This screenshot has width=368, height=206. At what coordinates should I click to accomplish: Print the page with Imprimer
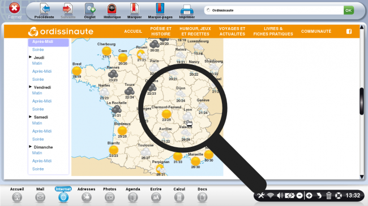pos(187,10)
